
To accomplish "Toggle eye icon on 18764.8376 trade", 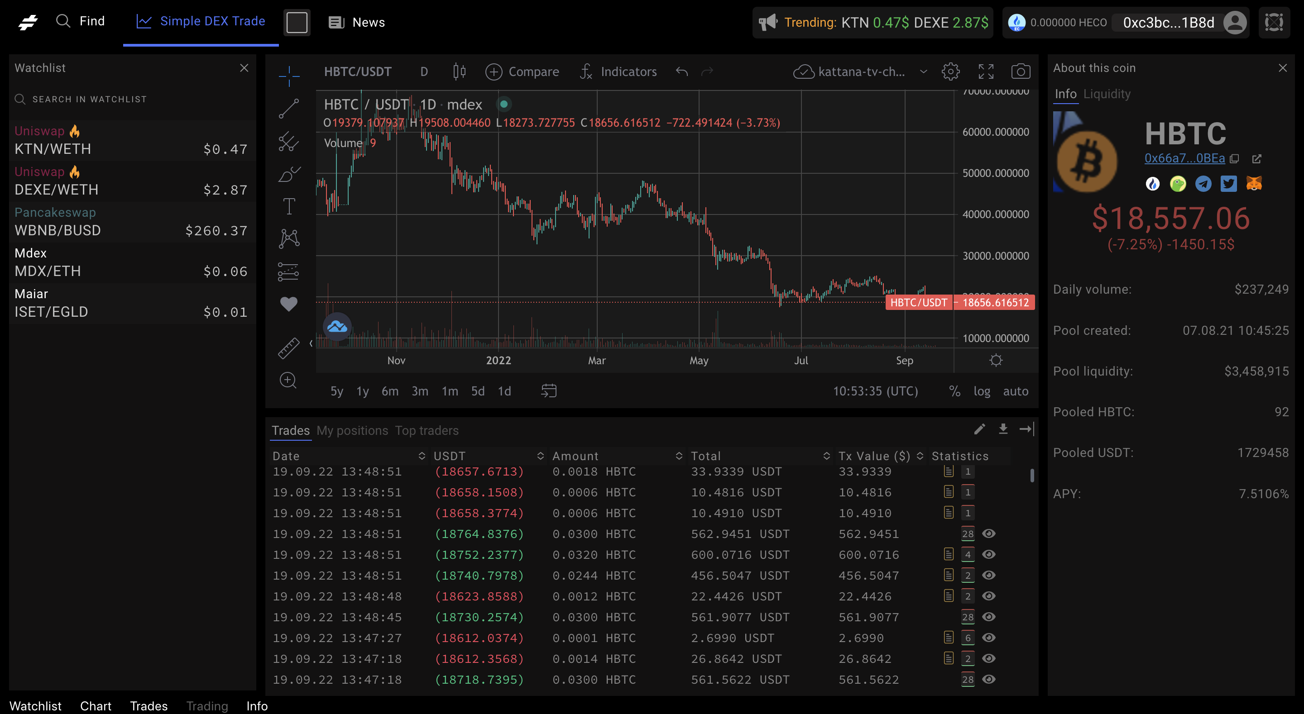I will (x=988, y=534).
